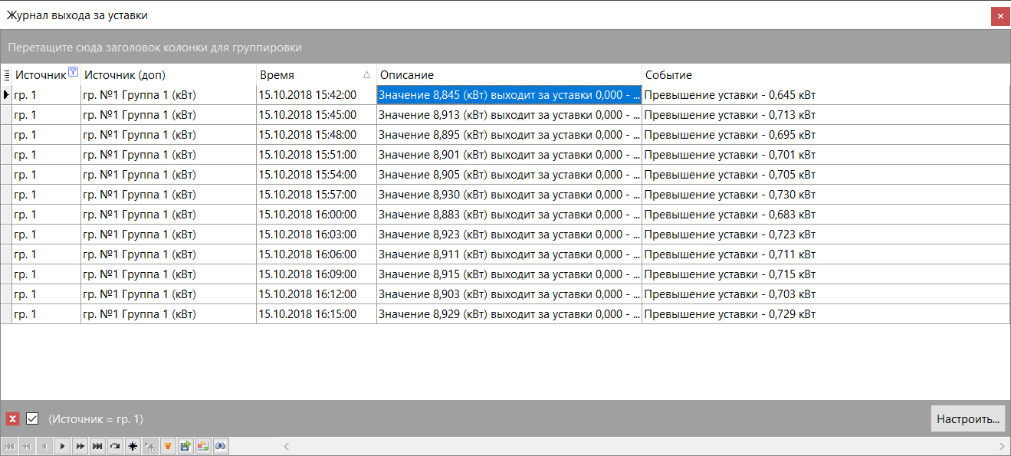Viewport: 1011px width, 456px height.
Task: Navigate to the next record
Action: coord(62,445)
